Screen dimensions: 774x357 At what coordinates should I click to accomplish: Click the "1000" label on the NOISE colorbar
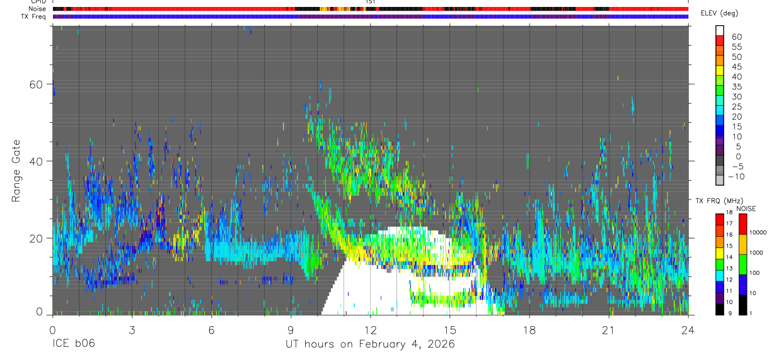(x=758, y=252)
